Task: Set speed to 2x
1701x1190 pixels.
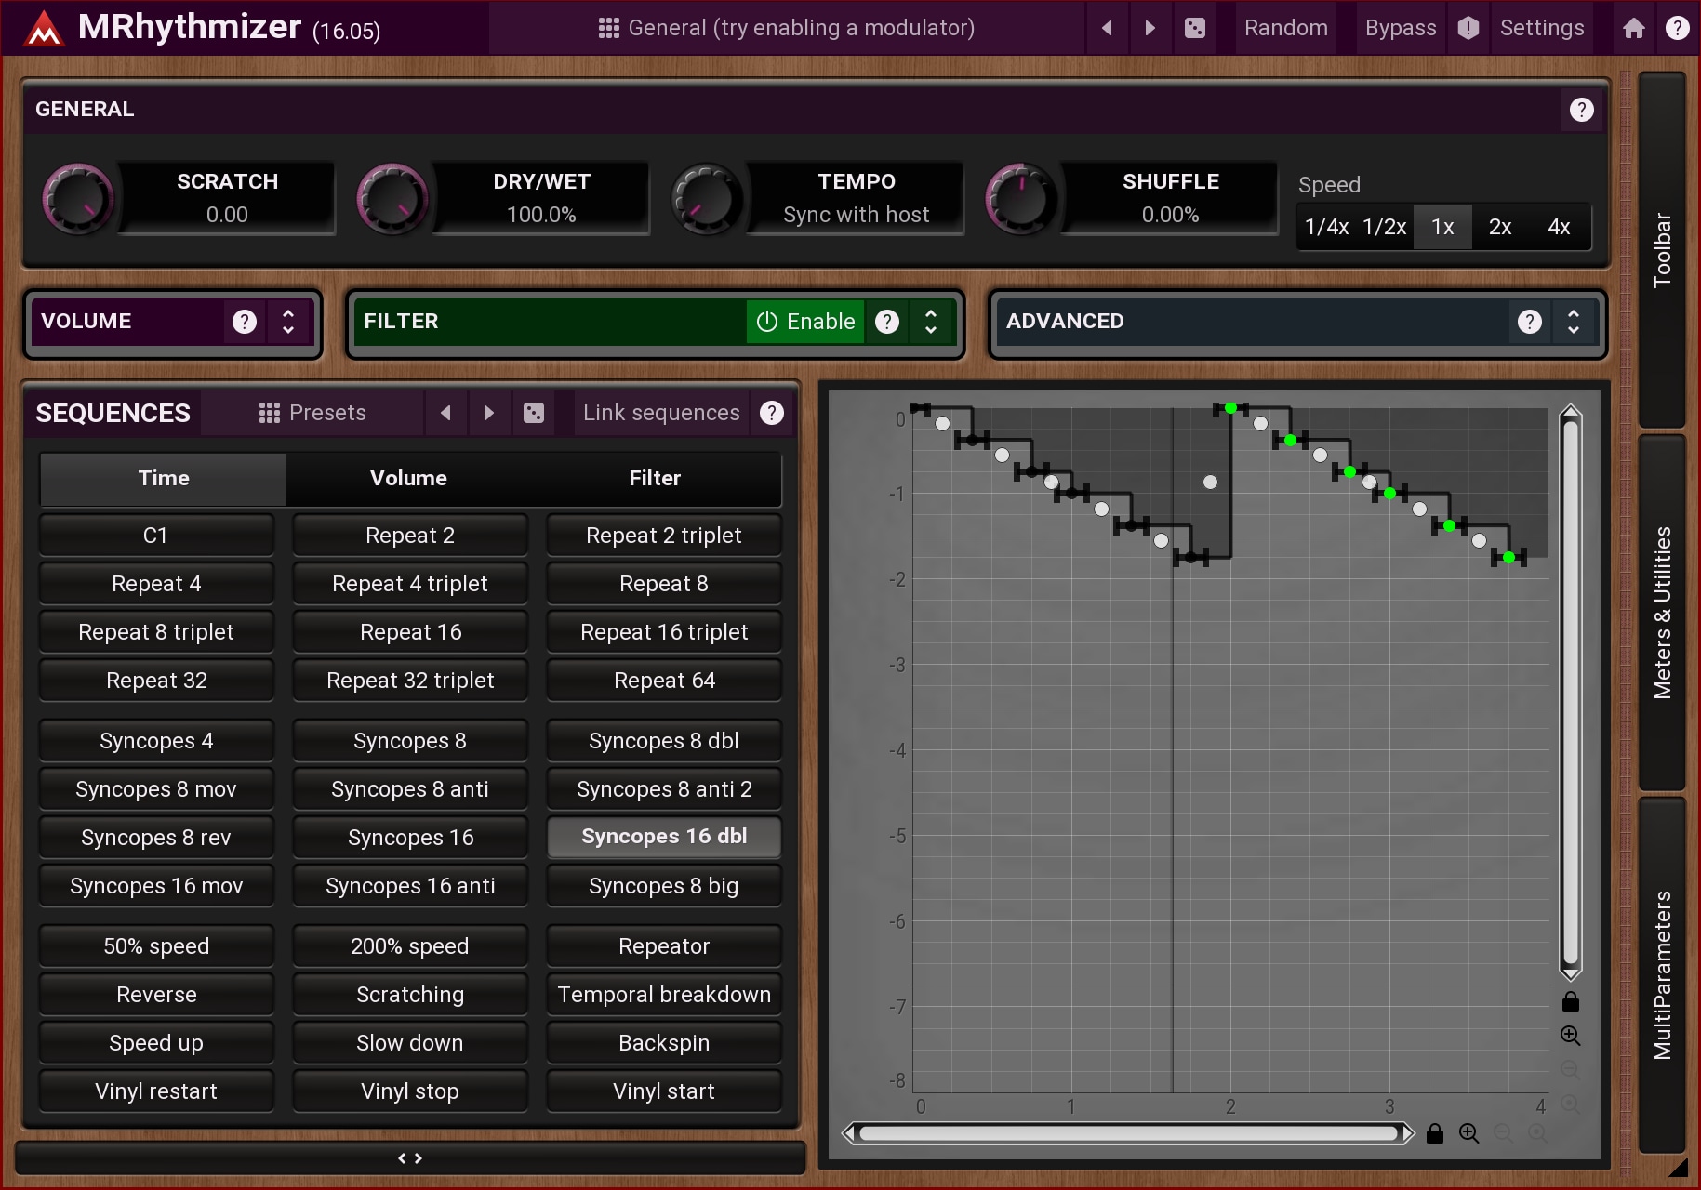Action: 1500,227
